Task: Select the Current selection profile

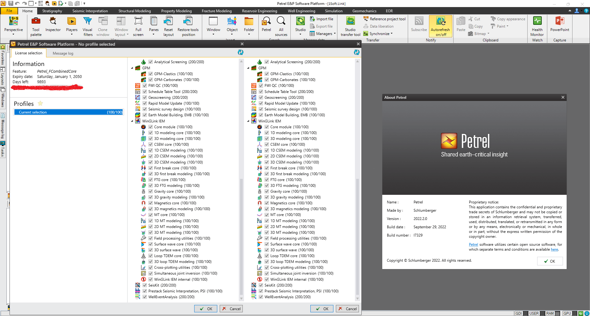Action: coord(69,112)
